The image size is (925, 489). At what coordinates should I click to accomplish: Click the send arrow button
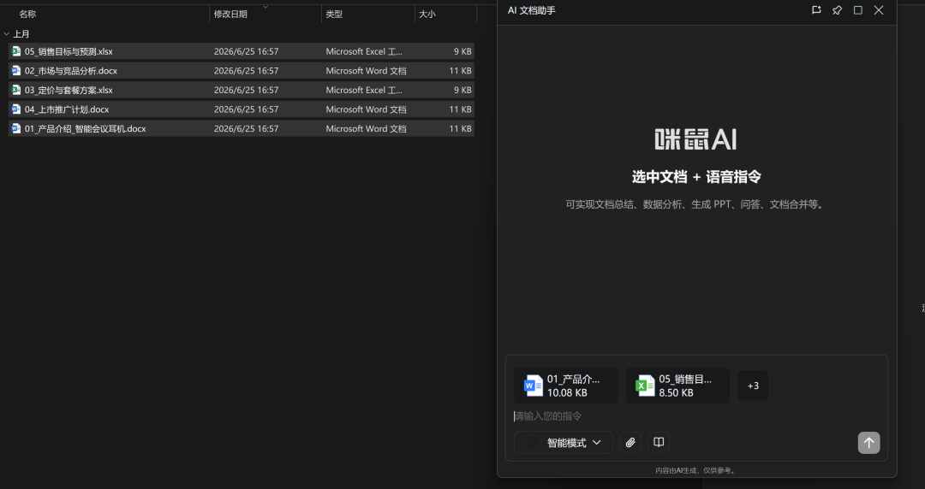click(x=868, y=443)
